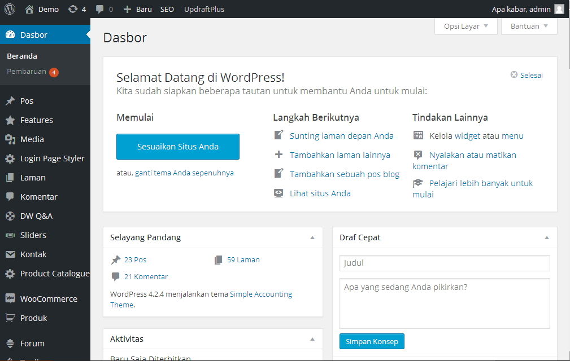The height and width of the screenshot is (361, 570).
Task: Click the Judul title input field
Action: click(x=445, y=263)
